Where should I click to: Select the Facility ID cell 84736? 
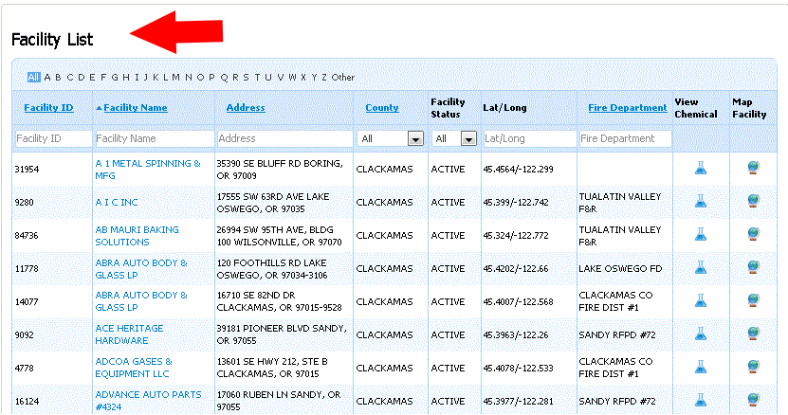pyautogui.click(x=27, y=236)
